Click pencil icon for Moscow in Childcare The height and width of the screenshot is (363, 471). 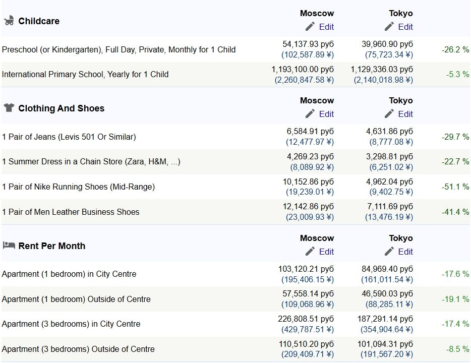[x=310, y=26]
